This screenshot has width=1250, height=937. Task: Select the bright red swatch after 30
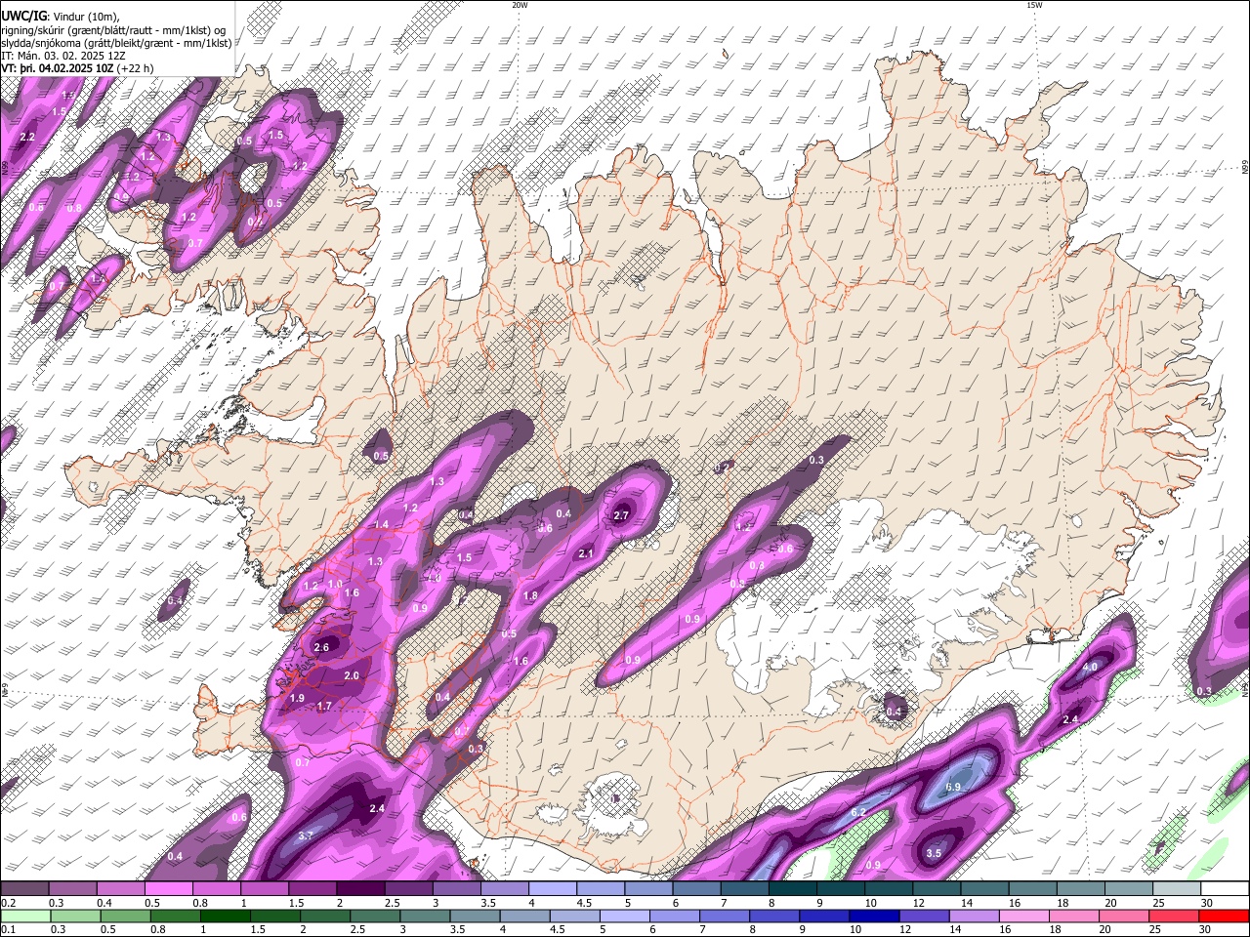pyautogui.click(x=1224, y=916)
